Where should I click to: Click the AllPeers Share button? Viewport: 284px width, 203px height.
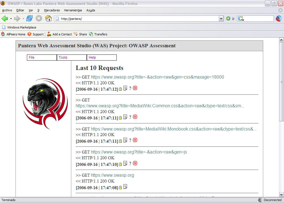pos(80,34)
